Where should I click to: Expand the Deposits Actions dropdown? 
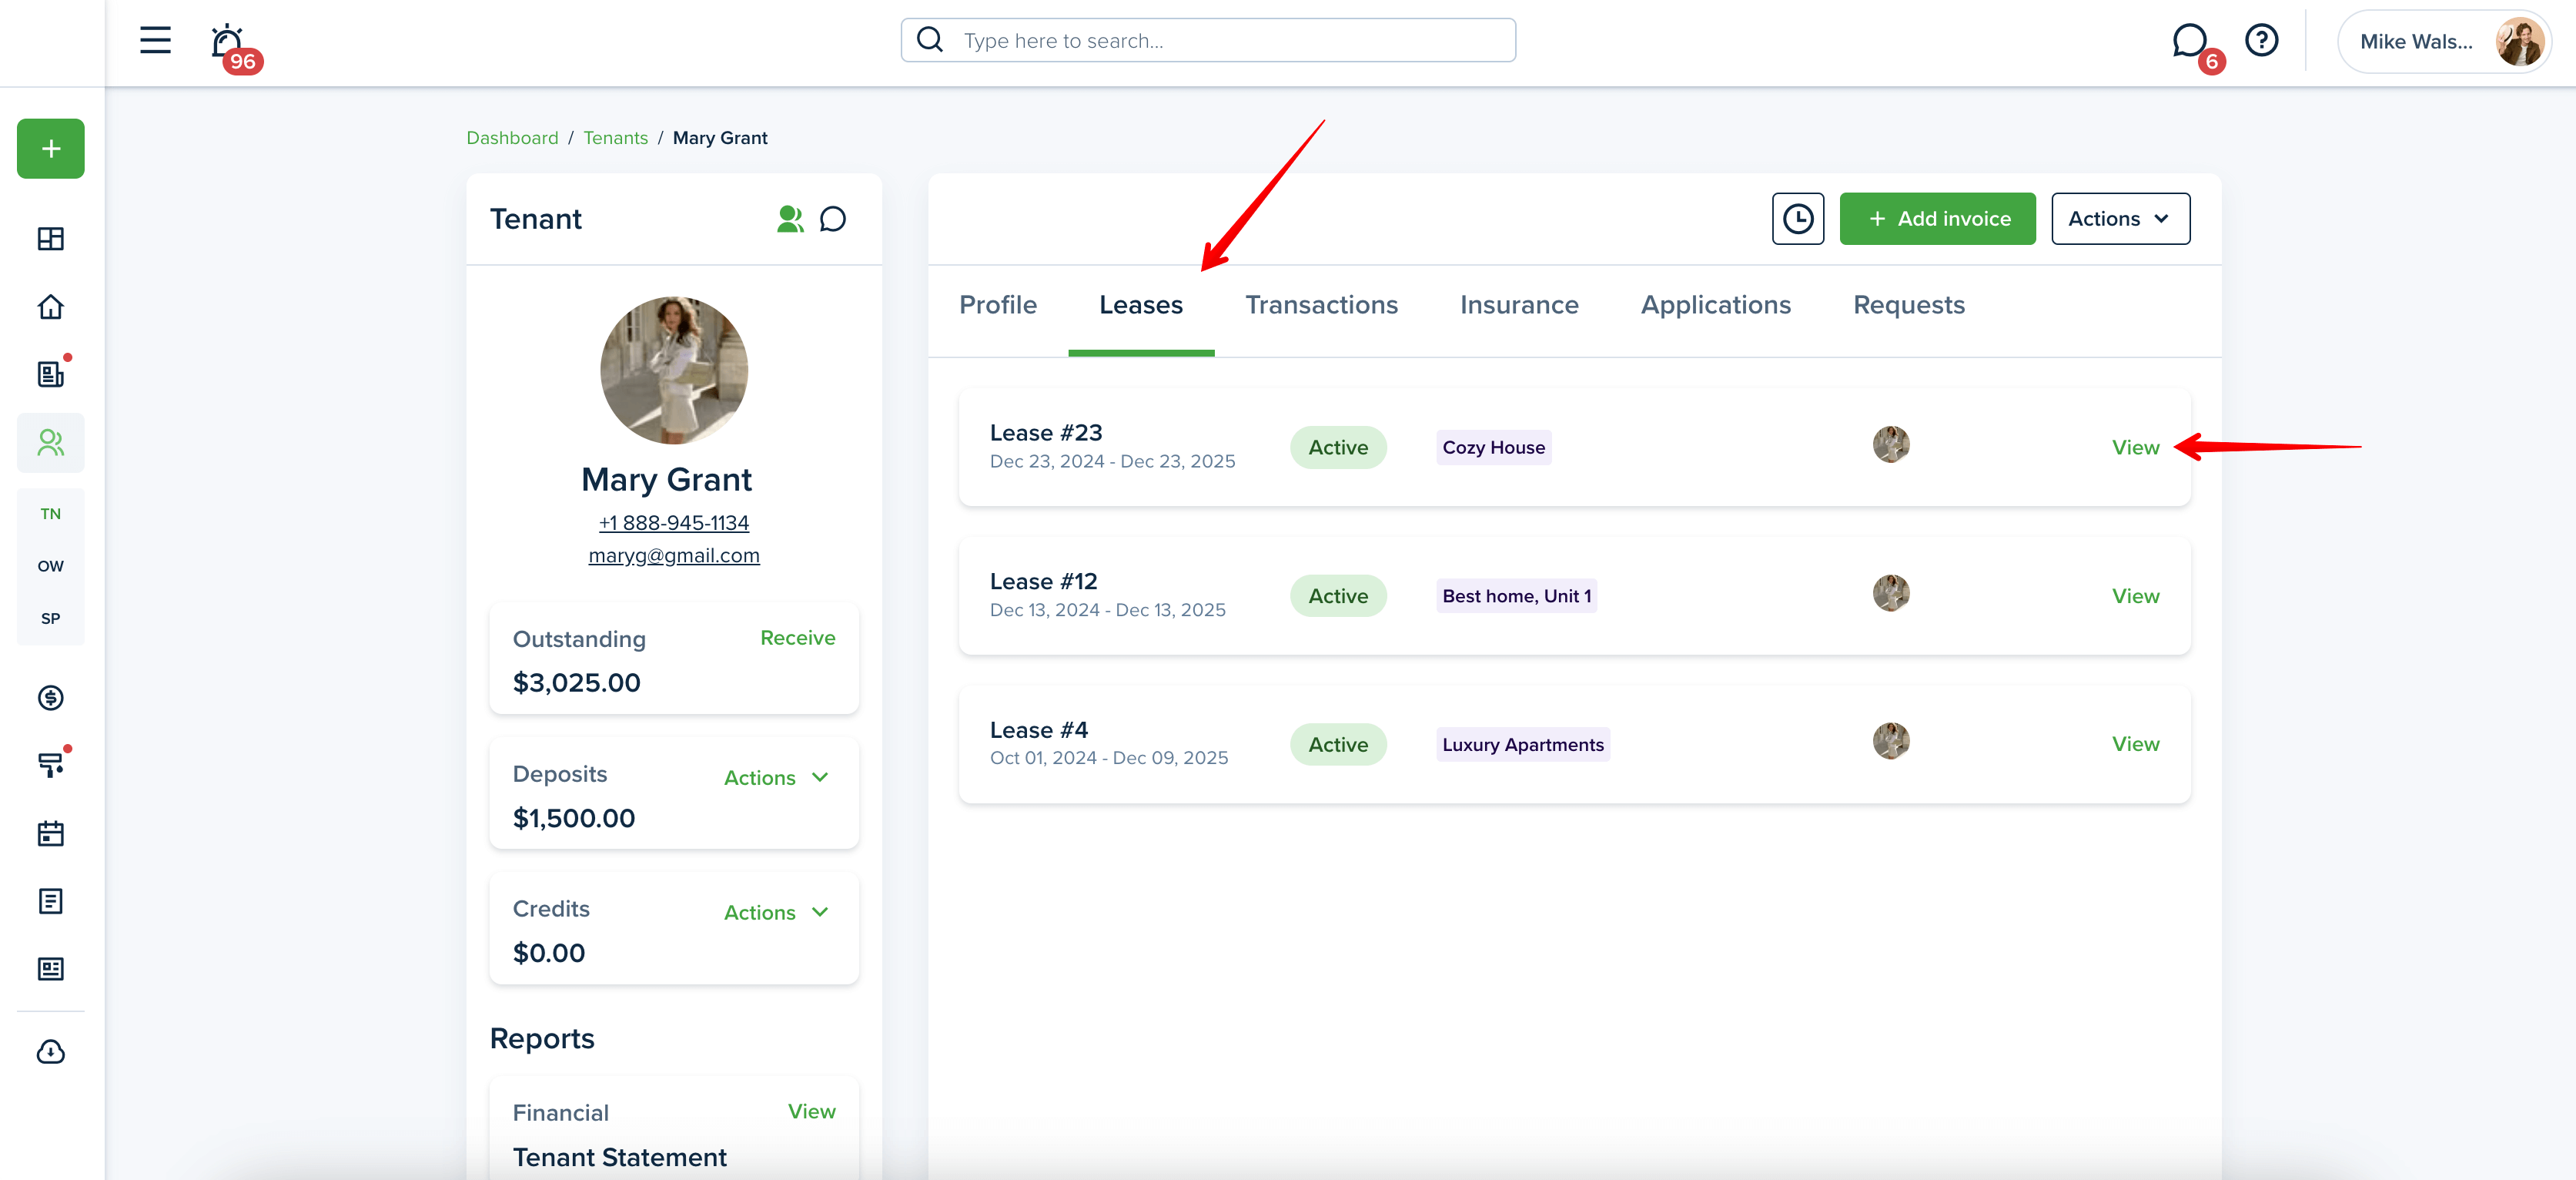[777, 778]
